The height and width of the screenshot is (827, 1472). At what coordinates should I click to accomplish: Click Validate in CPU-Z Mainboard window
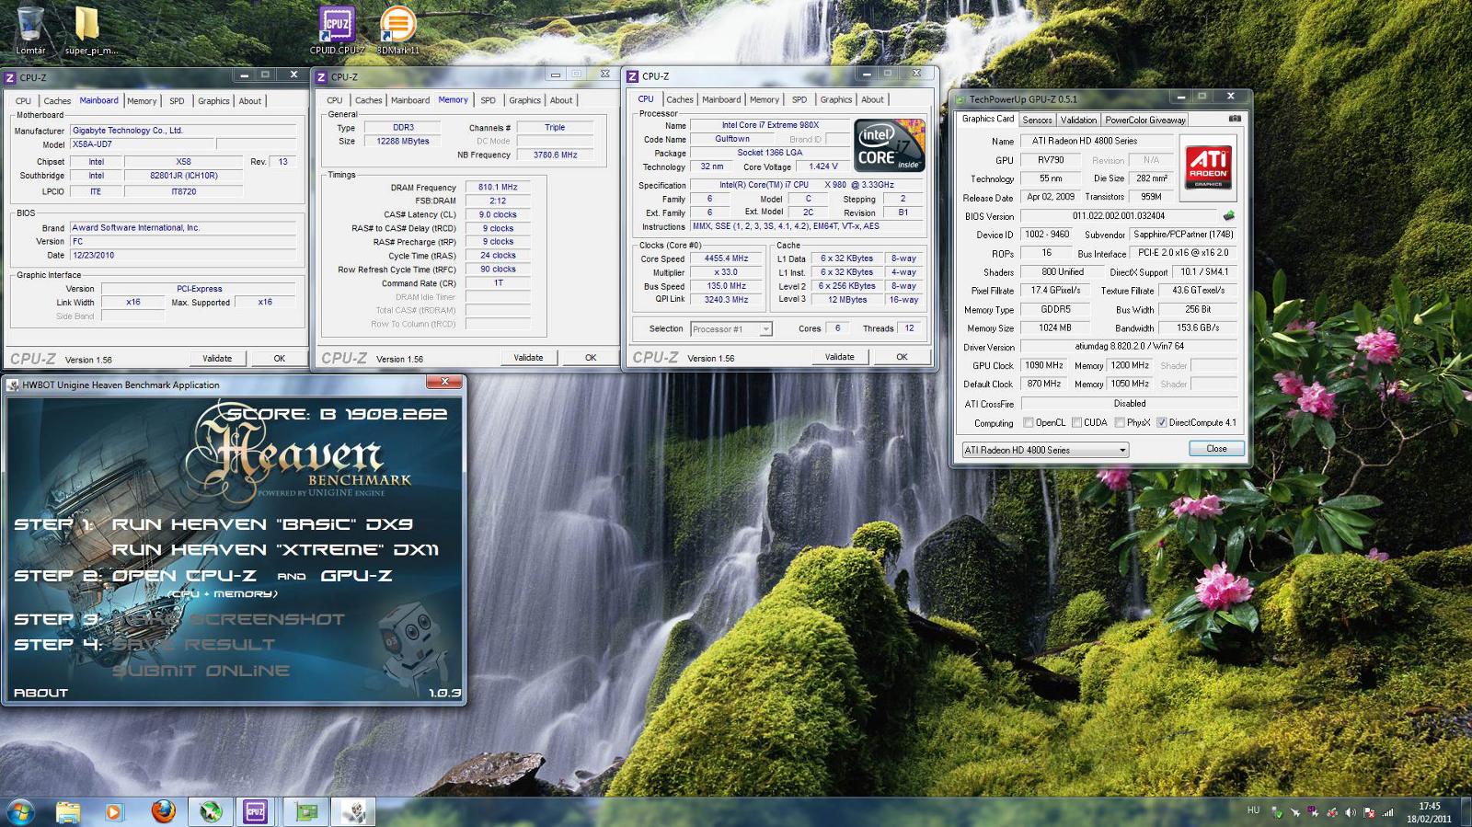point(217,359)
